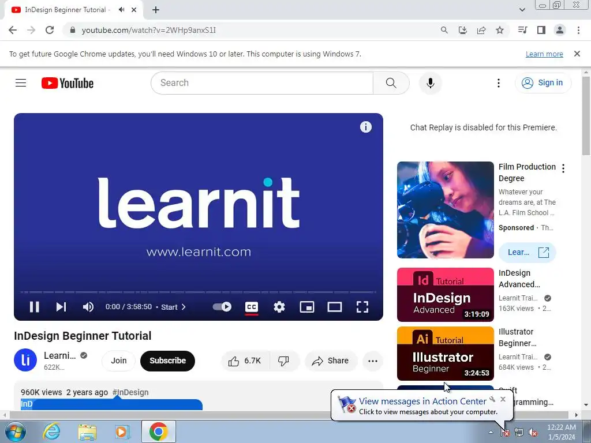Click the Sign in button
The image size is (591, 443).
[543, 83]
